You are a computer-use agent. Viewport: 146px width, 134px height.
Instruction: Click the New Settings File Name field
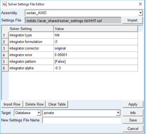82,120
